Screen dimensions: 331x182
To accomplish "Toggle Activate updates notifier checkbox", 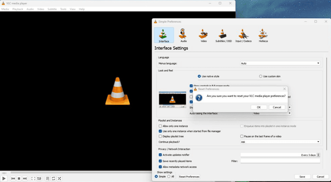I will (160, 155).
